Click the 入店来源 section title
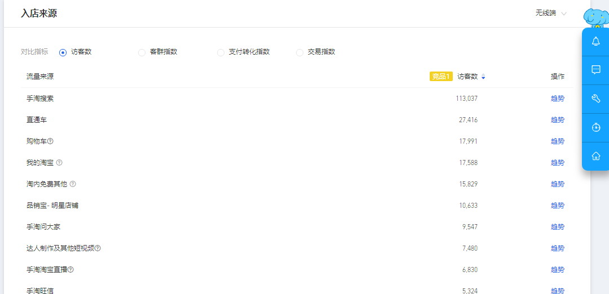Image resolution: width=609 pixels, height=294 pixels. click(39, 13)
